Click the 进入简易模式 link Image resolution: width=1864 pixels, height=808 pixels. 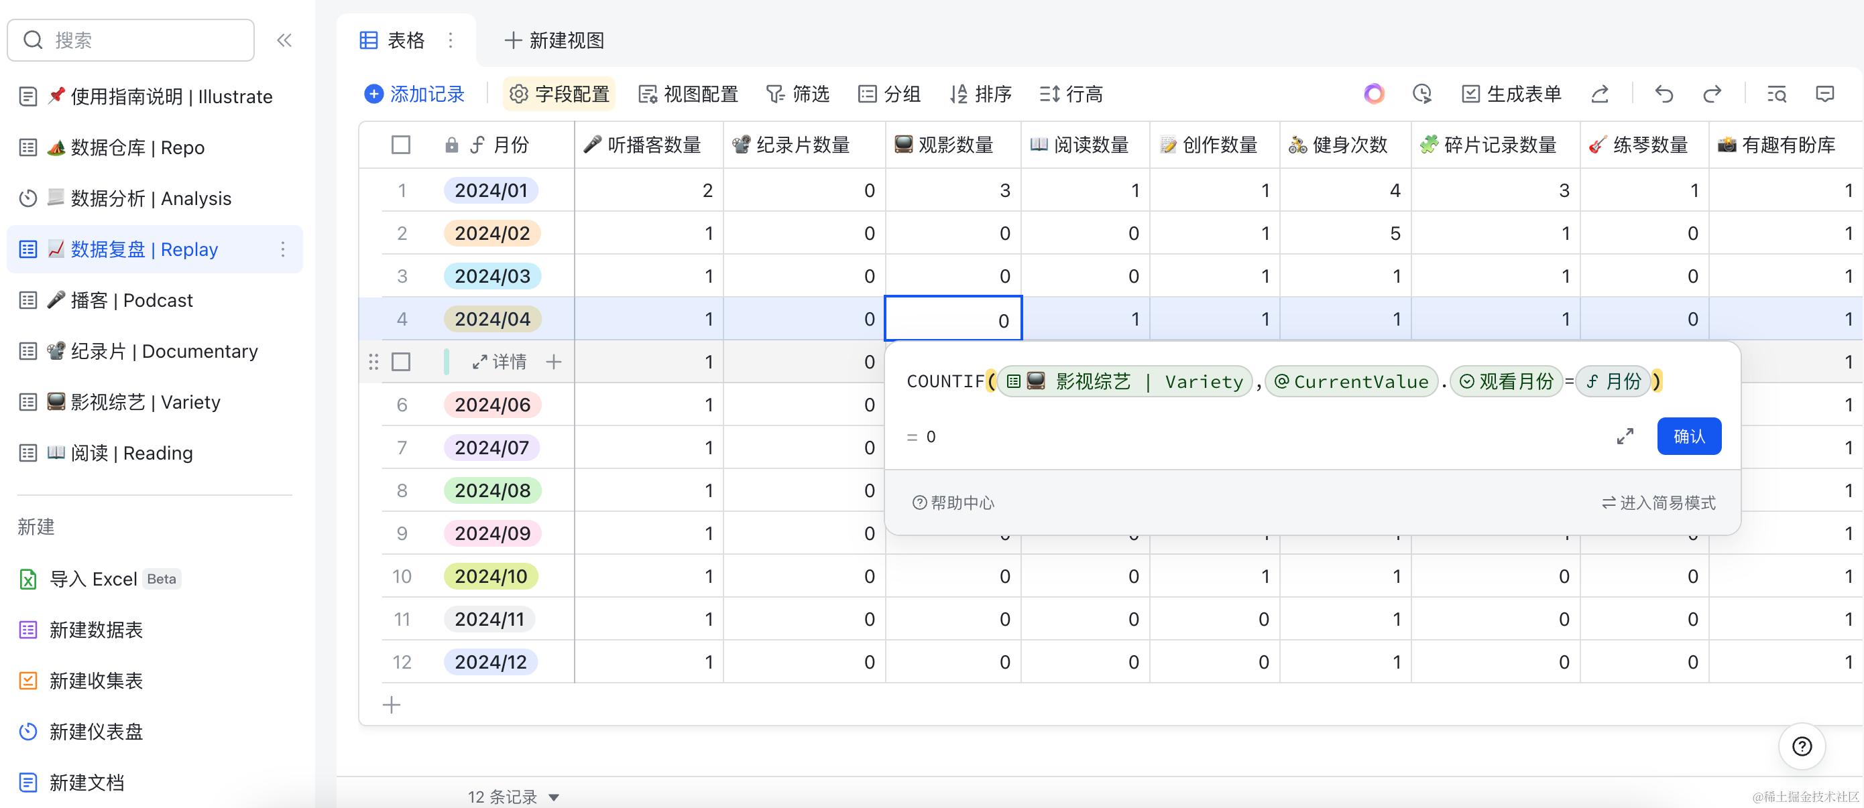tap(1659, 503)
